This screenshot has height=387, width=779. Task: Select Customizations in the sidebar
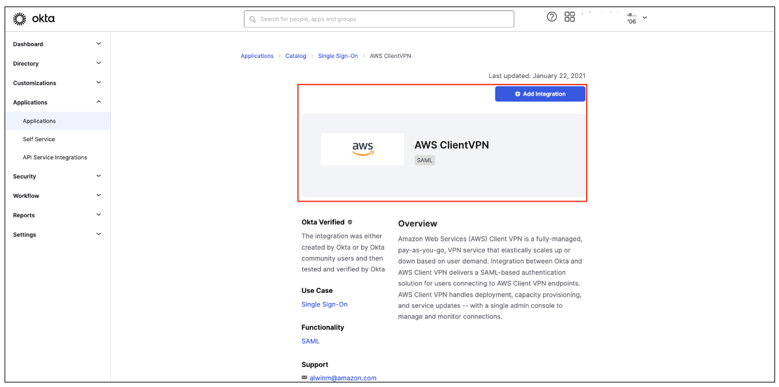(35, 83)
